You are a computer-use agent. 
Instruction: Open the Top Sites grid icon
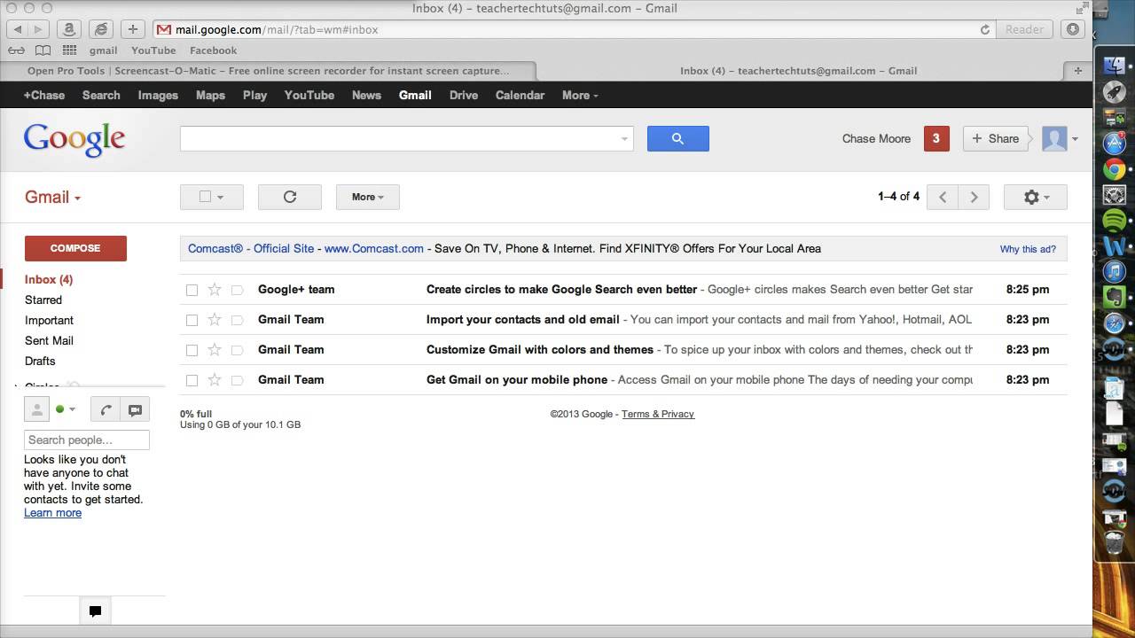tap(69, 51)
